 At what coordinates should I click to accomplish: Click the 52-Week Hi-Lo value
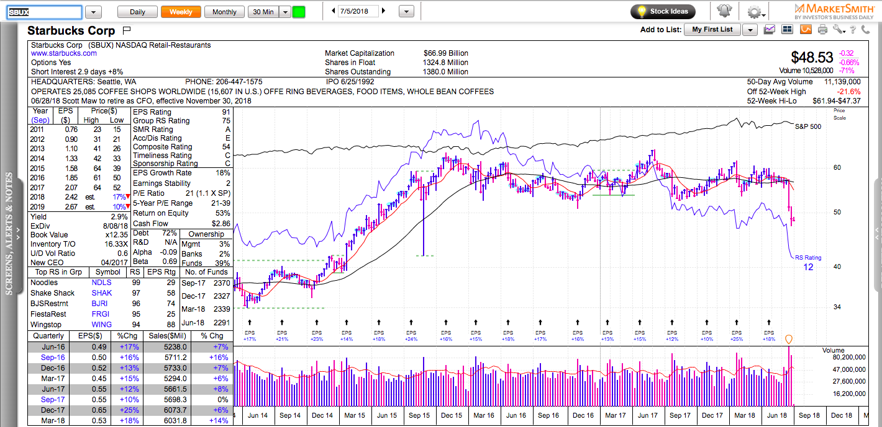tap(837, 101)
